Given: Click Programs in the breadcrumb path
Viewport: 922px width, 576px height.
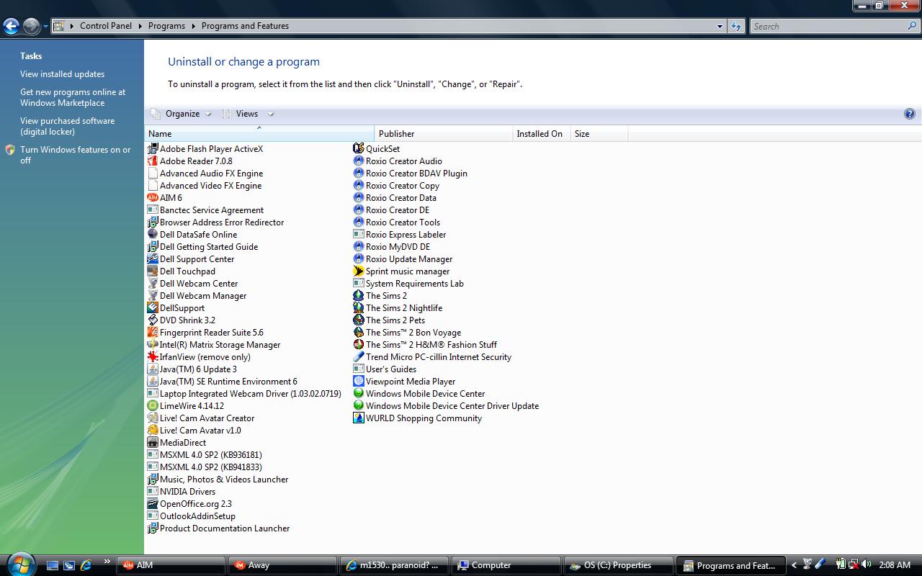Looking at the screenshot, I should [166, 26].
